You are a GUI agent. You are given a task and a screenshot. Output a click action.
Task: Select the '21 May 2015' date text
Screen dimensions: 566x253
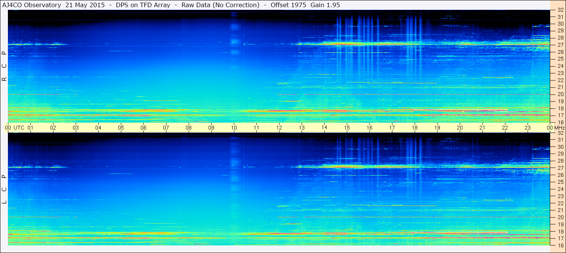[85, 5]
